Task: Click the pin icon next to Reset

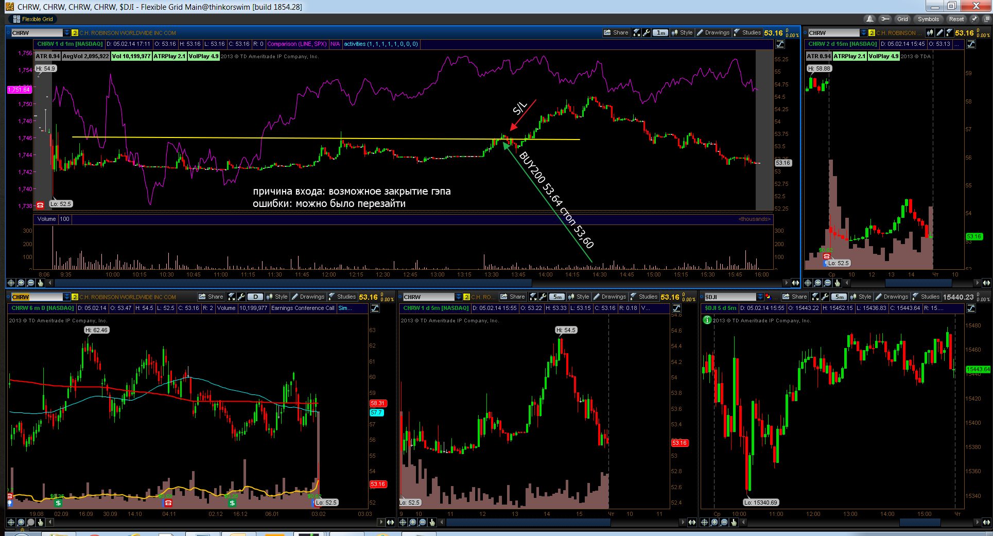Action: click(x=974, y=19)
